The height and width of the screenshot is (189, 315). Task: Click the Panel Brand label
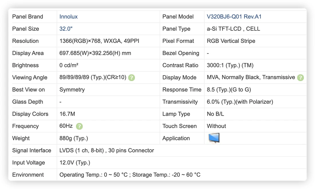click(x=27, y=17)
